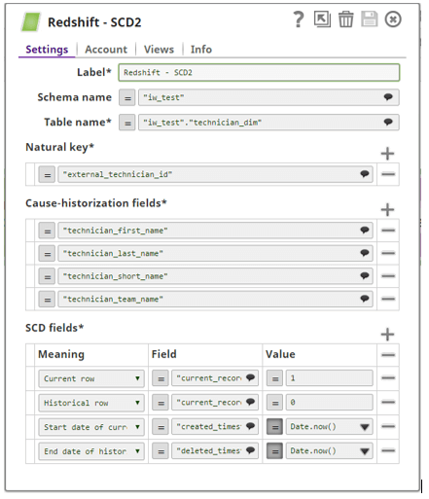Open the Current row Meaning dropdown
This screenshot has width=429, height=499.
click(91, 378)
